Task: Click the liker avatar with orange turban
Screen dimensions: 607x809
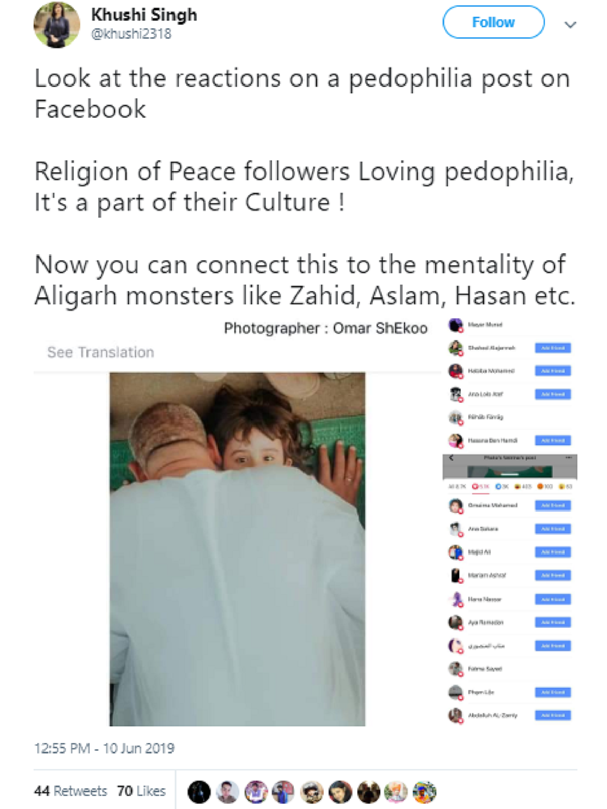Action: click(x=396, y=792)
